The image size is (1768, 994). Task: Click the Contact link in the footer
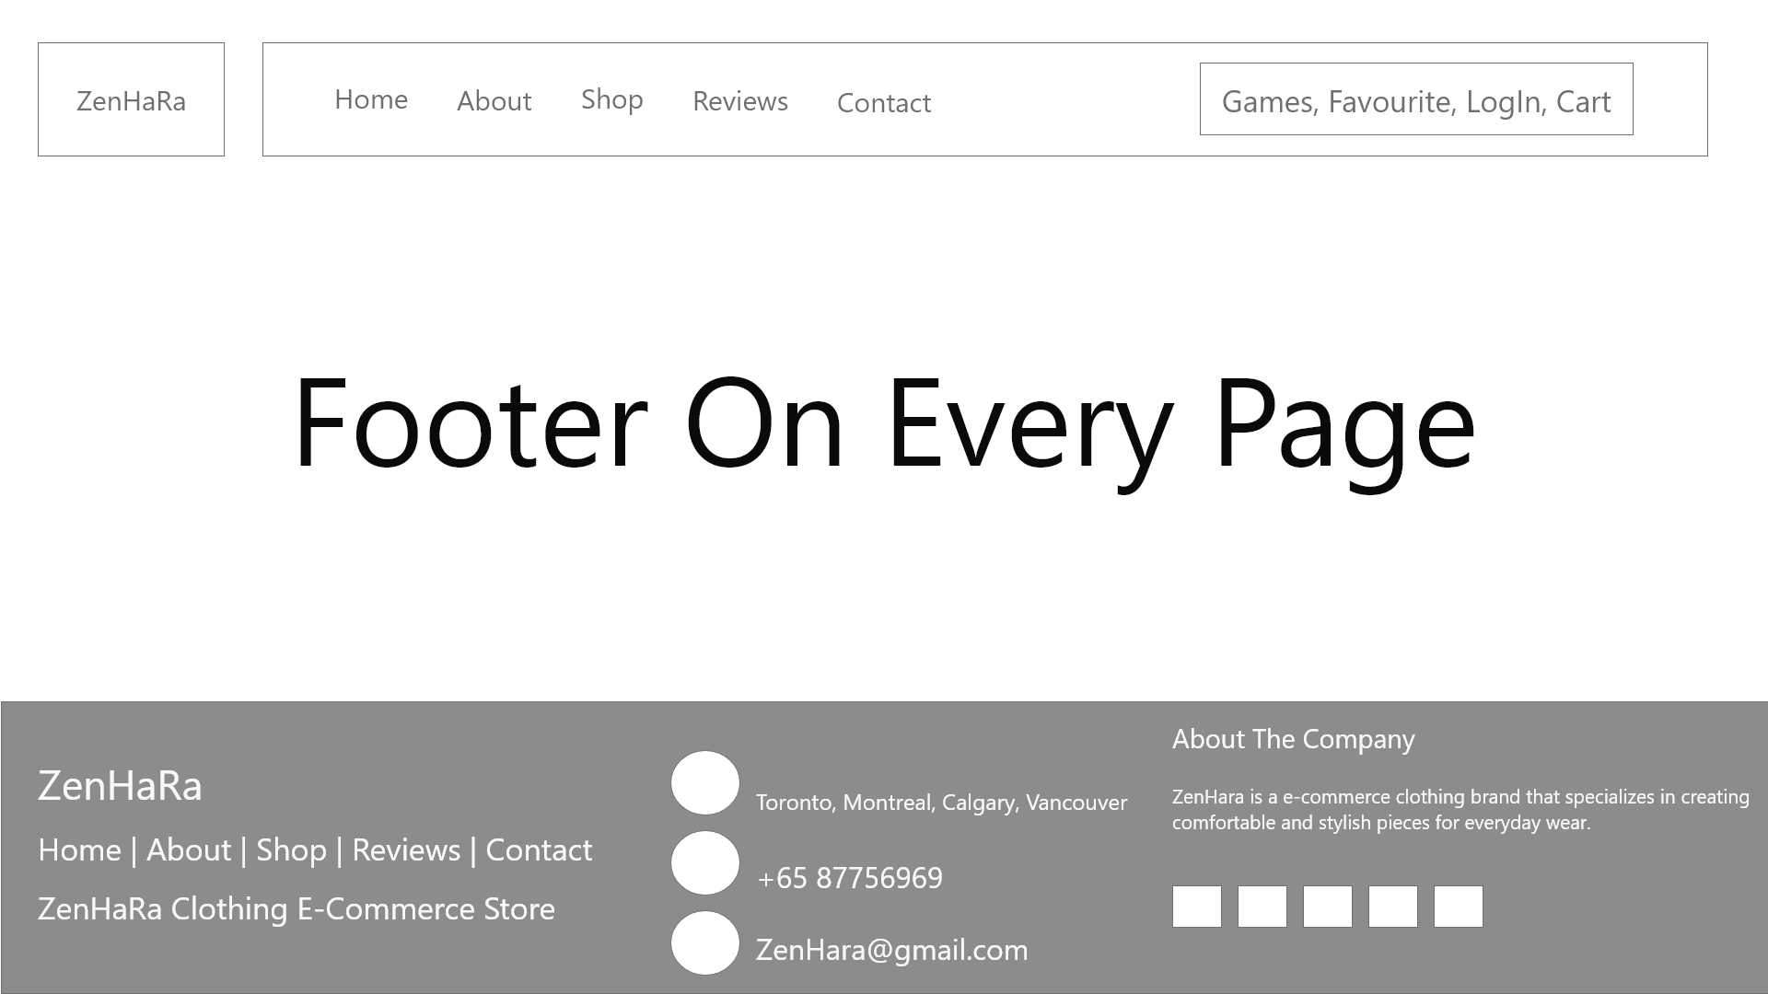pos(539,850)
